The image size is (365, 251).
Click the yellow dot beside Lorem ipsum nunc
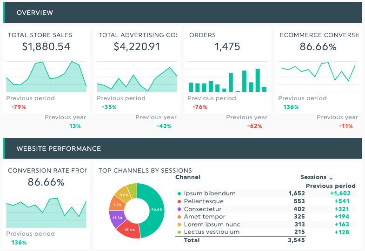pyautogui.click(x=179, y=225)
